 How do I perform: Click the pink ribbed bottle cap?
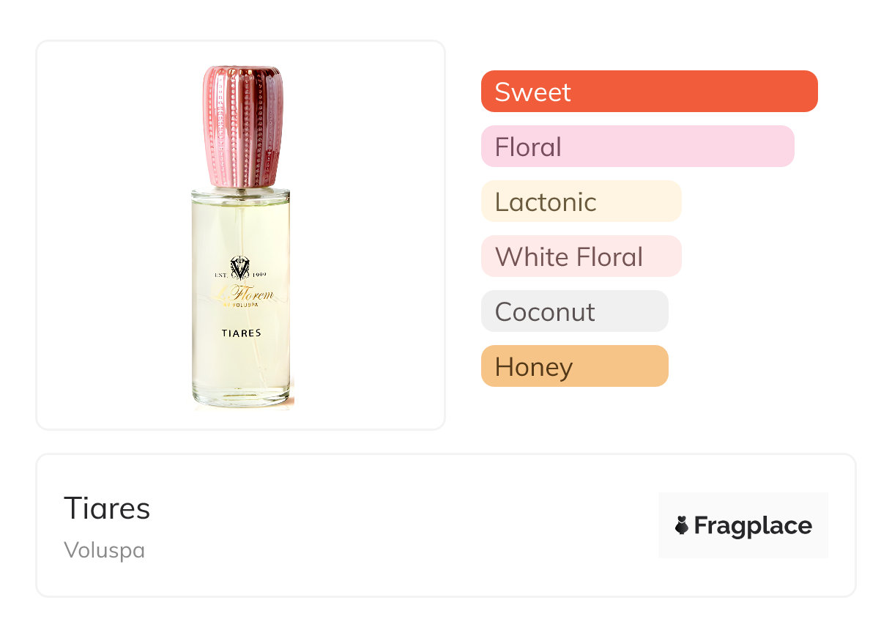[242, 125]
